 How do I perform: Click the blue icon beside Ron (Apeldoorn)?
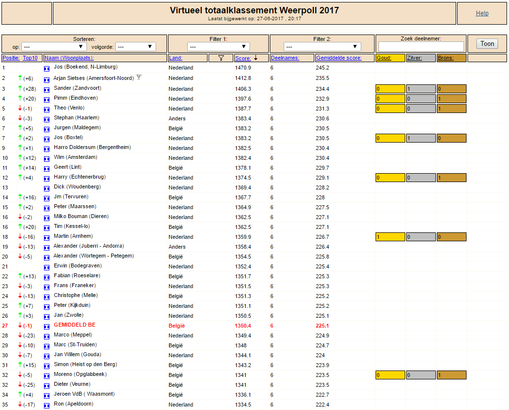(47, 406)
